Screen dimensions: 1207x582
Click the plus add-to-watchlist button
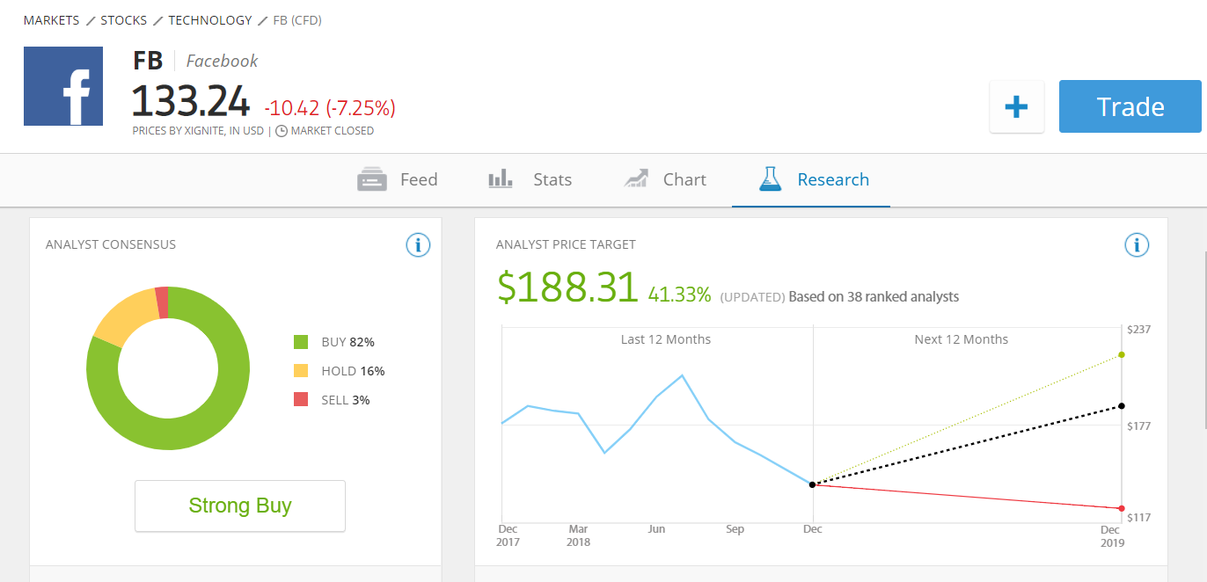(x=1016, y=107)
